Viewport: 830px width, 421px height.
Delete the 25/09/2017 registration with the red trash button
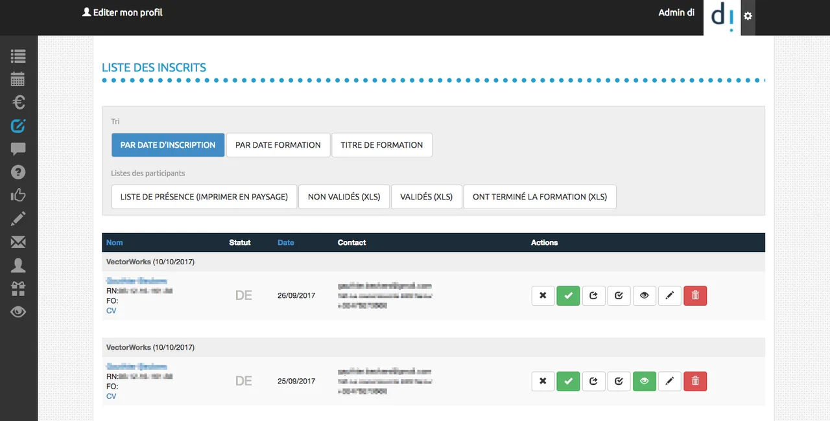coord(695,381)
